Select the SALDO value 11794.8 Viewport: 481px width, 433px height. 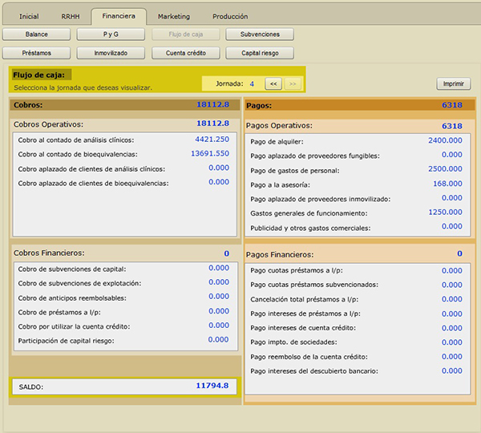[x=212, y=386]
